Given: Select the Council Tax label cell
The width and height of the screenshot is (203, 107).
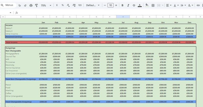Looking at the screenshot, I should point(21,56).
